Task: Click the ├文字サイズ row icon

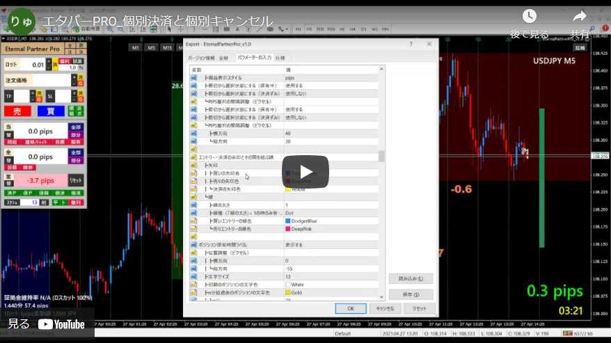Action: 193,276
